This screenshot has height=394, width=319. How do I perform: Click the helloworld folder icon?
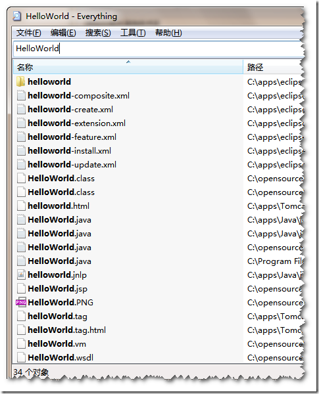pos(20,81)
